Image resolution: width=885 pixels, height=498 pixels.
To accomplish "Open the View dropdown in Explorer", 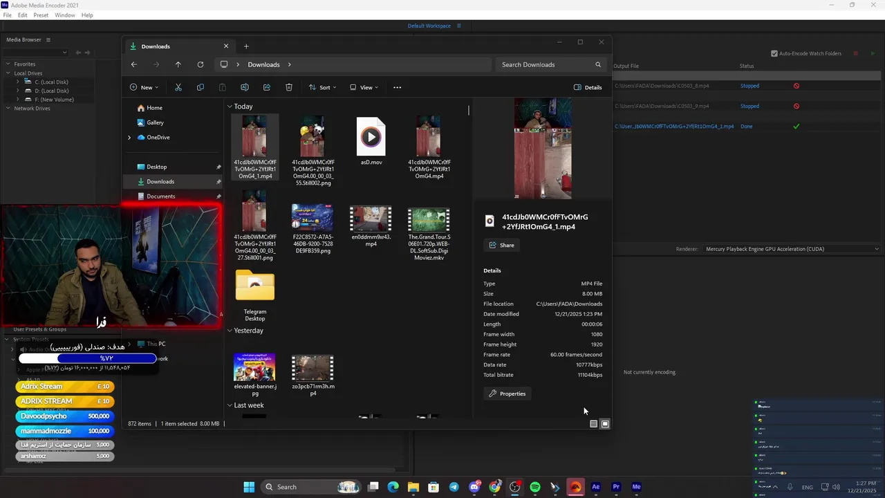I will (x=364, y=87).
